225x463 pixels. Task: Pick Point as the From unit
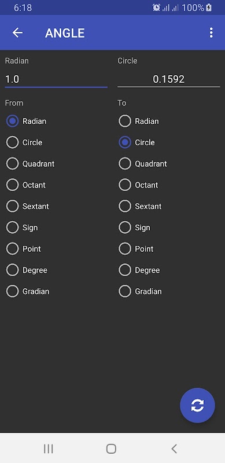tap(23, 249)
